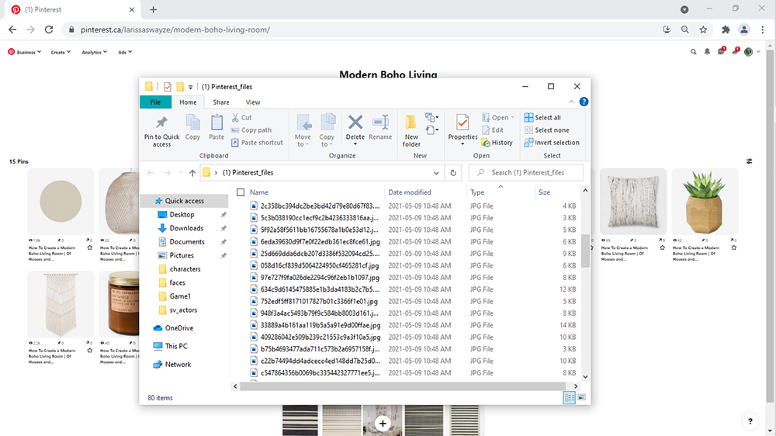Open Explorer Help question mark icon
The height and width of the screenshot is (436, 776).
click(x=584, y=102)
